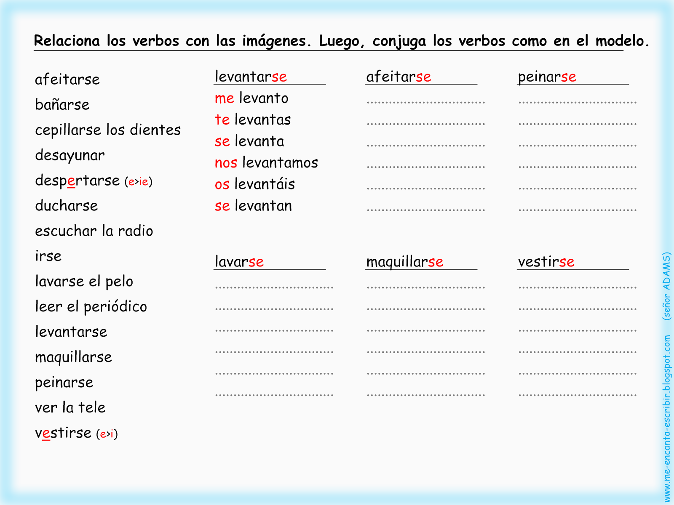The image size is (674, 505).
Task: Select the model form "me levanto"
Action: click(x=251, y=98)
